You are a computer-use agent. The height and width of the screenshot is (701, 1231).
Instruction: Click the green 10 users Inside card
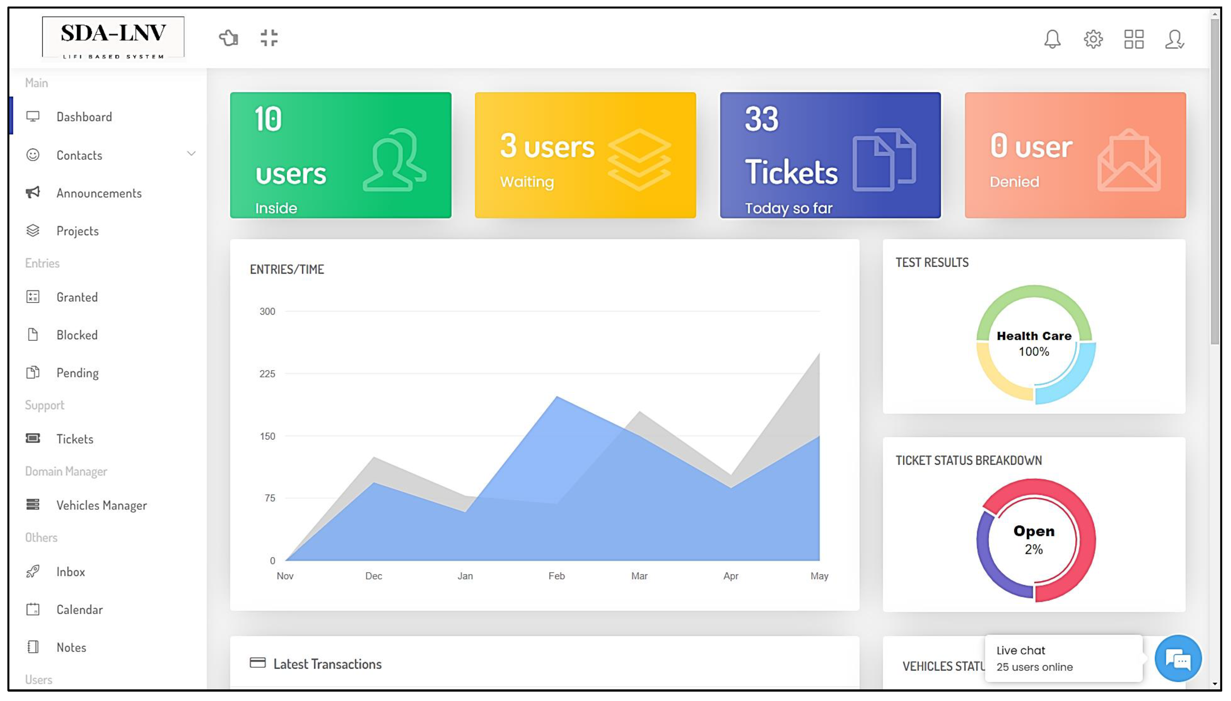[340, 155]
